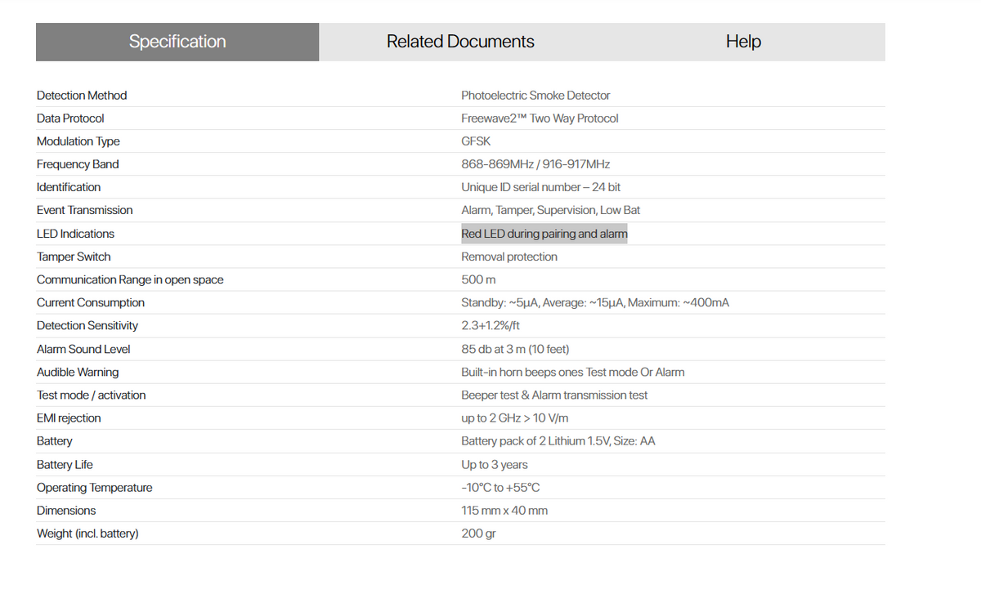The height and width of the screenshot is (594, 981).
Task: Click the Detection Method label
Action: coord(82,96)
